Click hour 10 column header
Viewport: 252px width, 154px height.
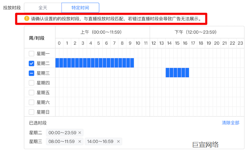pos(138,43)
